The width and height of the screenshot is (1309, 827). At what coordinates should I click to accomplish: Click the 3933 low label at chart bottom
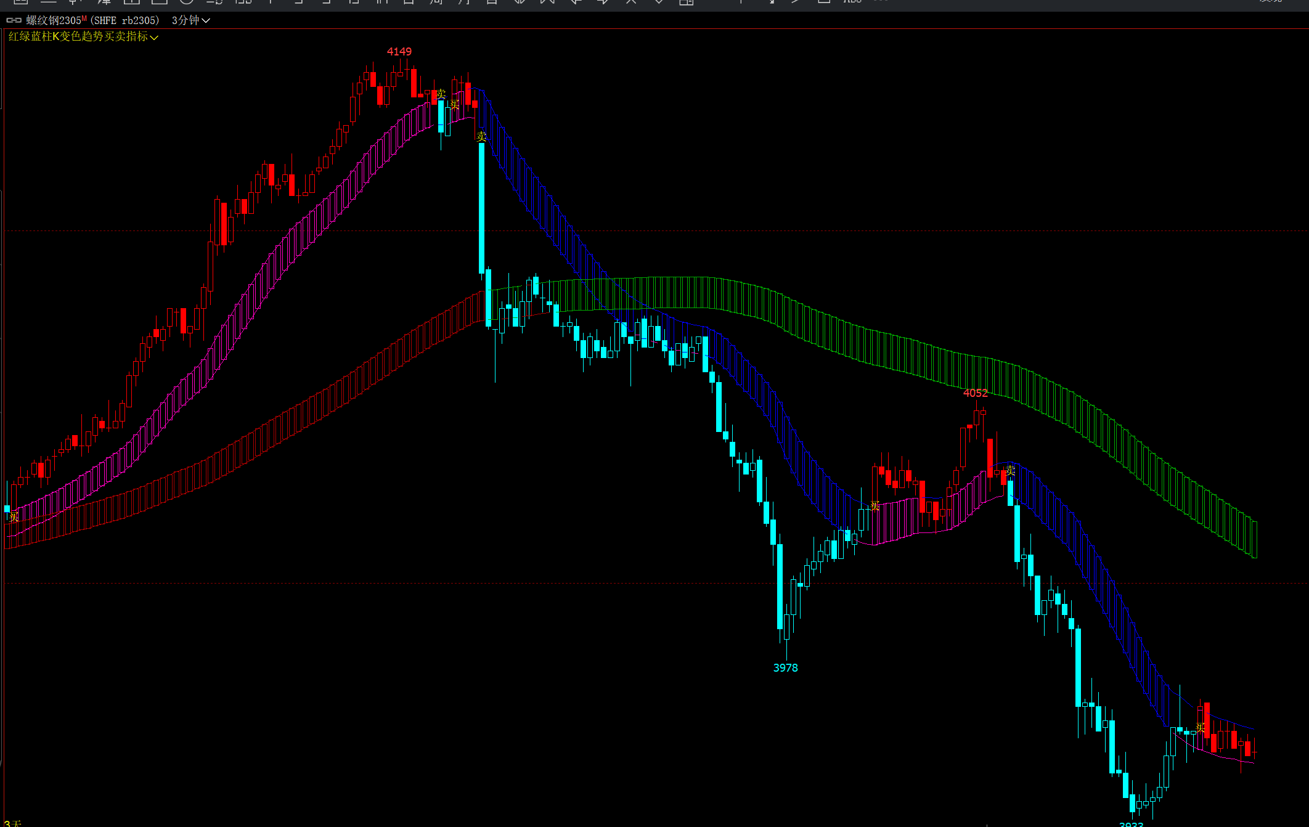[x=1131, y=824]
